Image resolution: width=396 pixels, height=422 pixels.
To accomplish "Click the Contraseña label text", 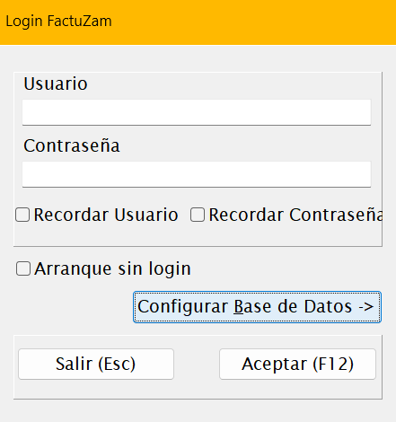I will point(72,145).
